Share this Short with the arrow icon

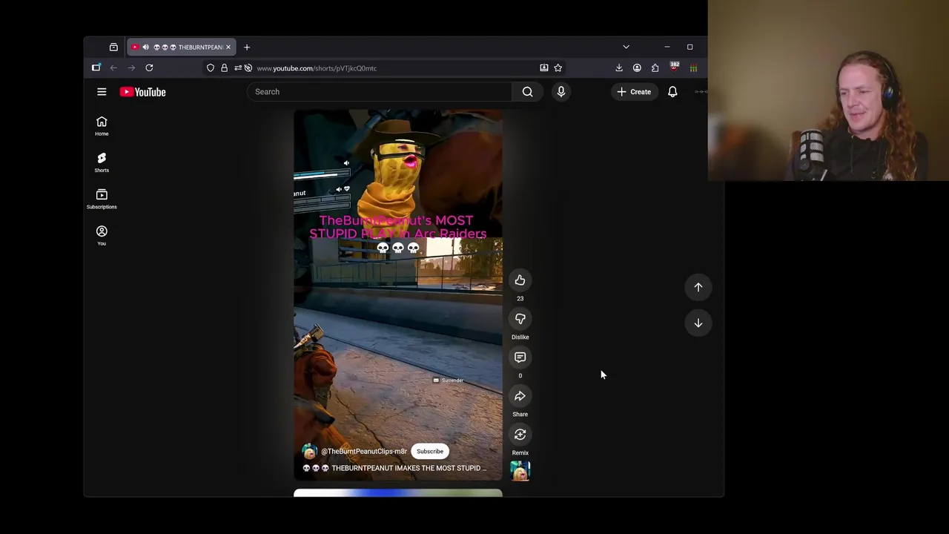(x=520, y=396)
